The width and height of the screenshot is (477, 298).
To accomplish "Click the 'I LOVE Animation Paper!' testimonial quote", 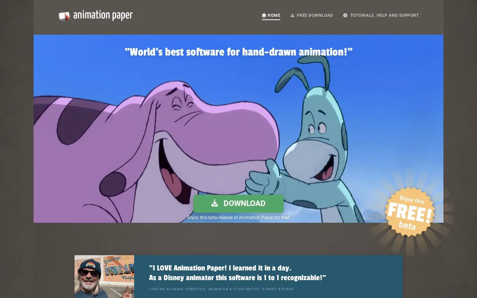I will 237,273.
